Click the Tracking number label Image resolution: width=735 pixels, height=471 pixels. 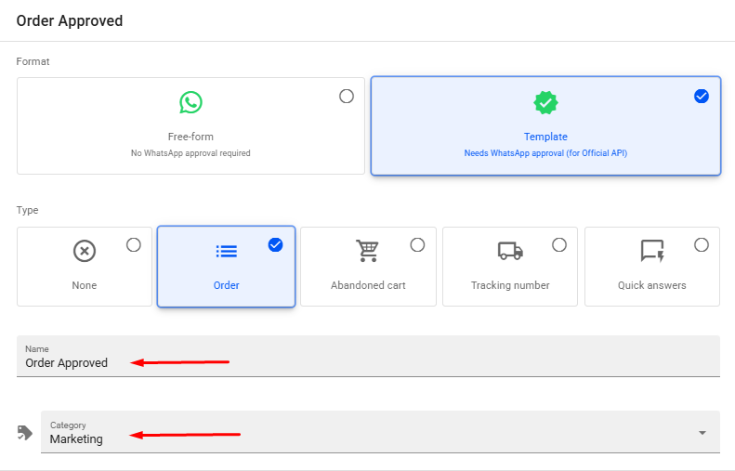point(510,285)
